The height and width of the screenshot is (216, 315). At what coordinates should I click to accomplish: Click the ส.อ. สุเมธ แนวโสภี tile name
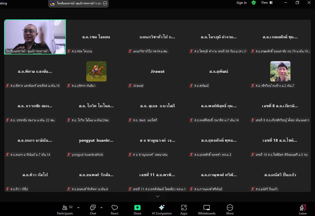158,106
